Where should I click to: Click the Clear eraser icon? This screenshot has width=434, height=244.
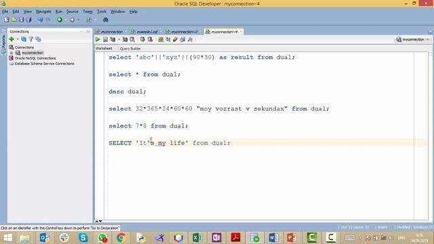[x=175, y=39]
